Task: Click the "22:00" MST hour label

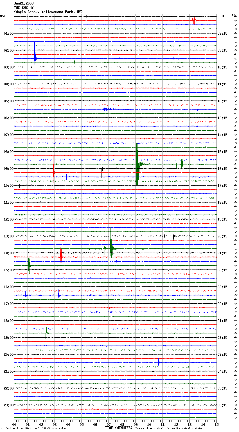Action: [x=9, y=388]
